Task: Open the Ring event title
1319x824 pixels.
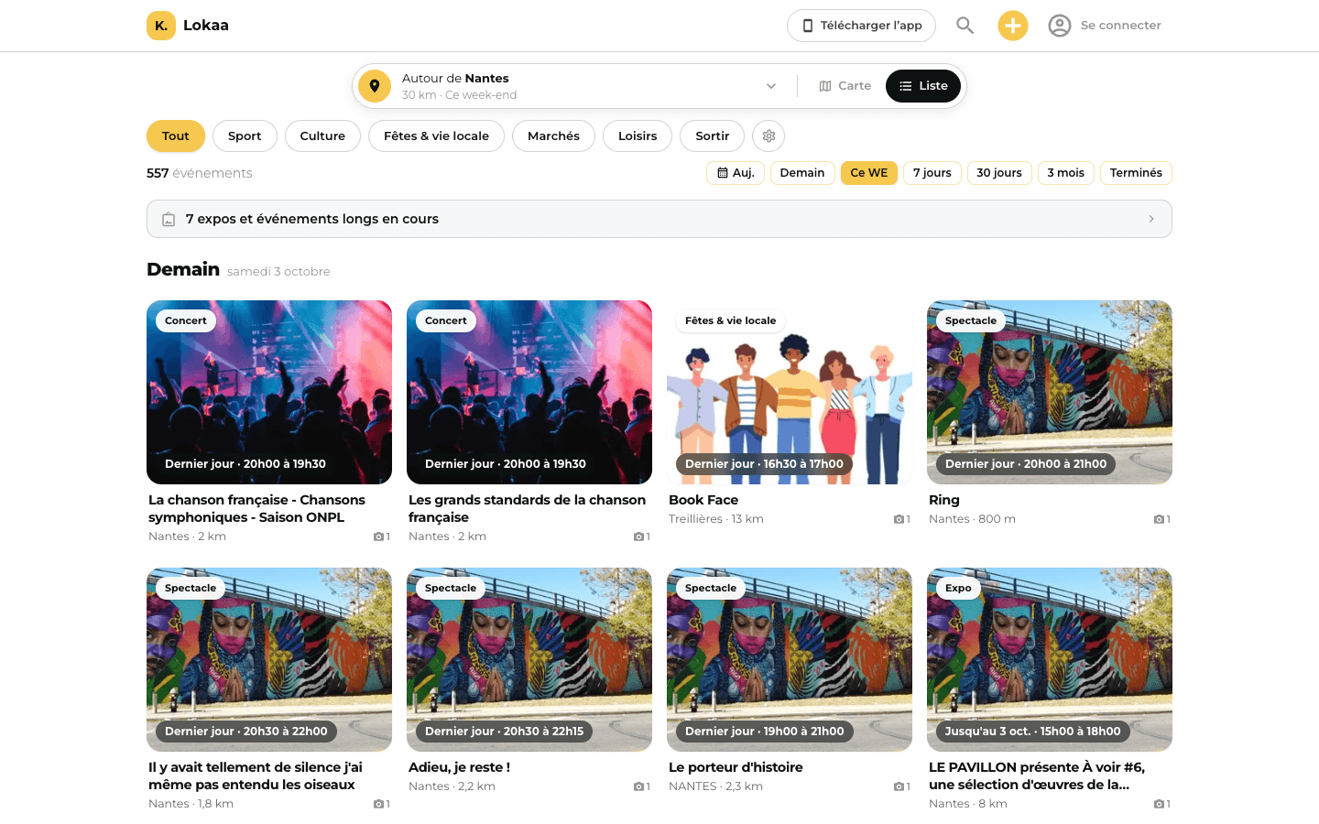Action: click(944, 500)
